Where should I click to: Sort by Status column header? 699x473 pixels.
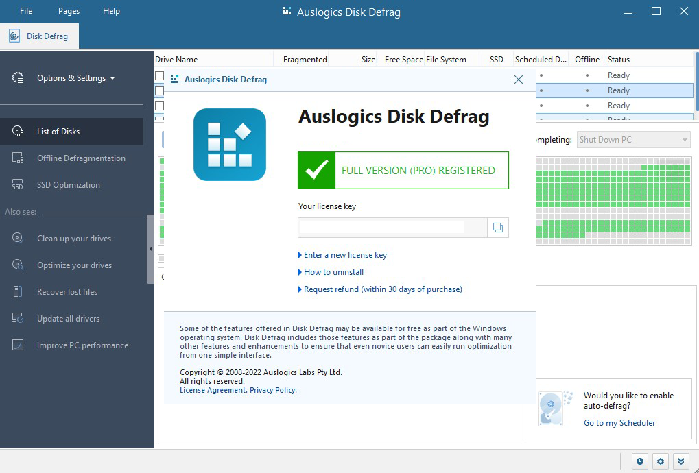click(x=650, y=59)
